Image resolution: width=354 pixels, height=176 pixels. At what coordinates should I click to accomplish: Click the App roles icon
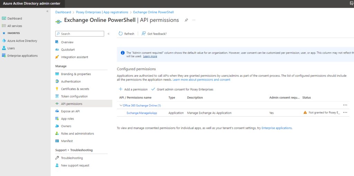point(57,119)
